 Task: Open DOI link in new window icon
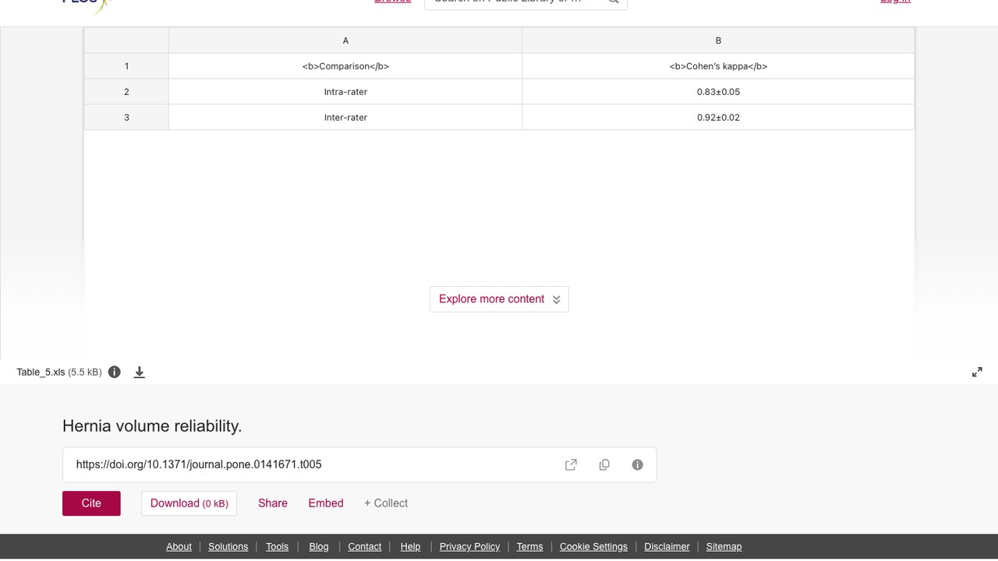tap(571, 464)
